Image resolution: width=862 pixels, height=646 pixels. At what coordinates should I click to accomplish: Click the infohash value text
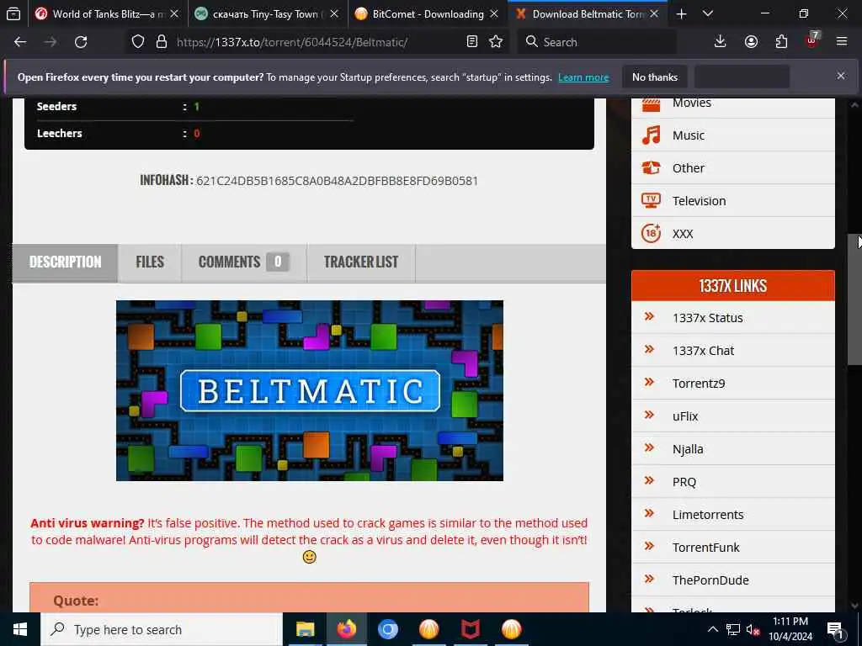(x=337, y=181)
